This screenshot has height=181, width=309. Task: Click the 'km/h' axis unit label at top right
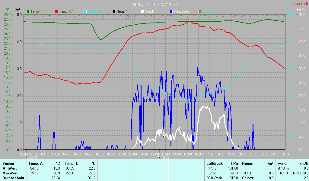(x=301, y=10)
